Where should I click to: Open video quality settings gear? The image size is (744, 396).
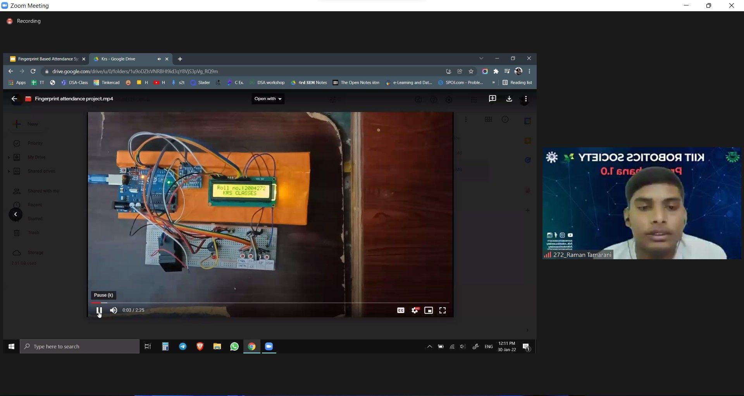click(x=415, y=310)
